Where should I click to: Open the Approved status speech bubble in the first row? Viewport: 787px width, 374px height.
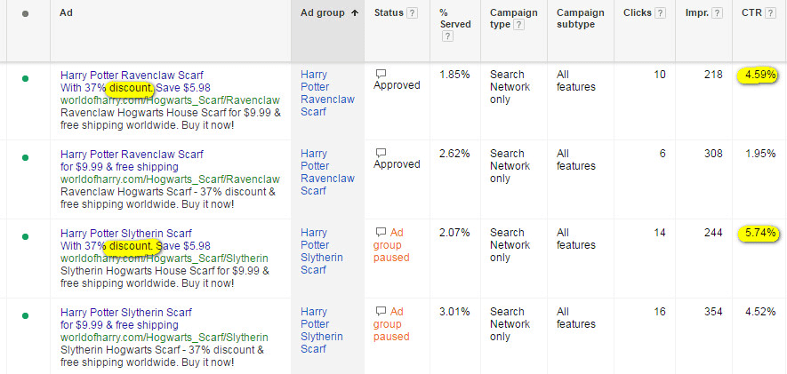tap(381, 74)
